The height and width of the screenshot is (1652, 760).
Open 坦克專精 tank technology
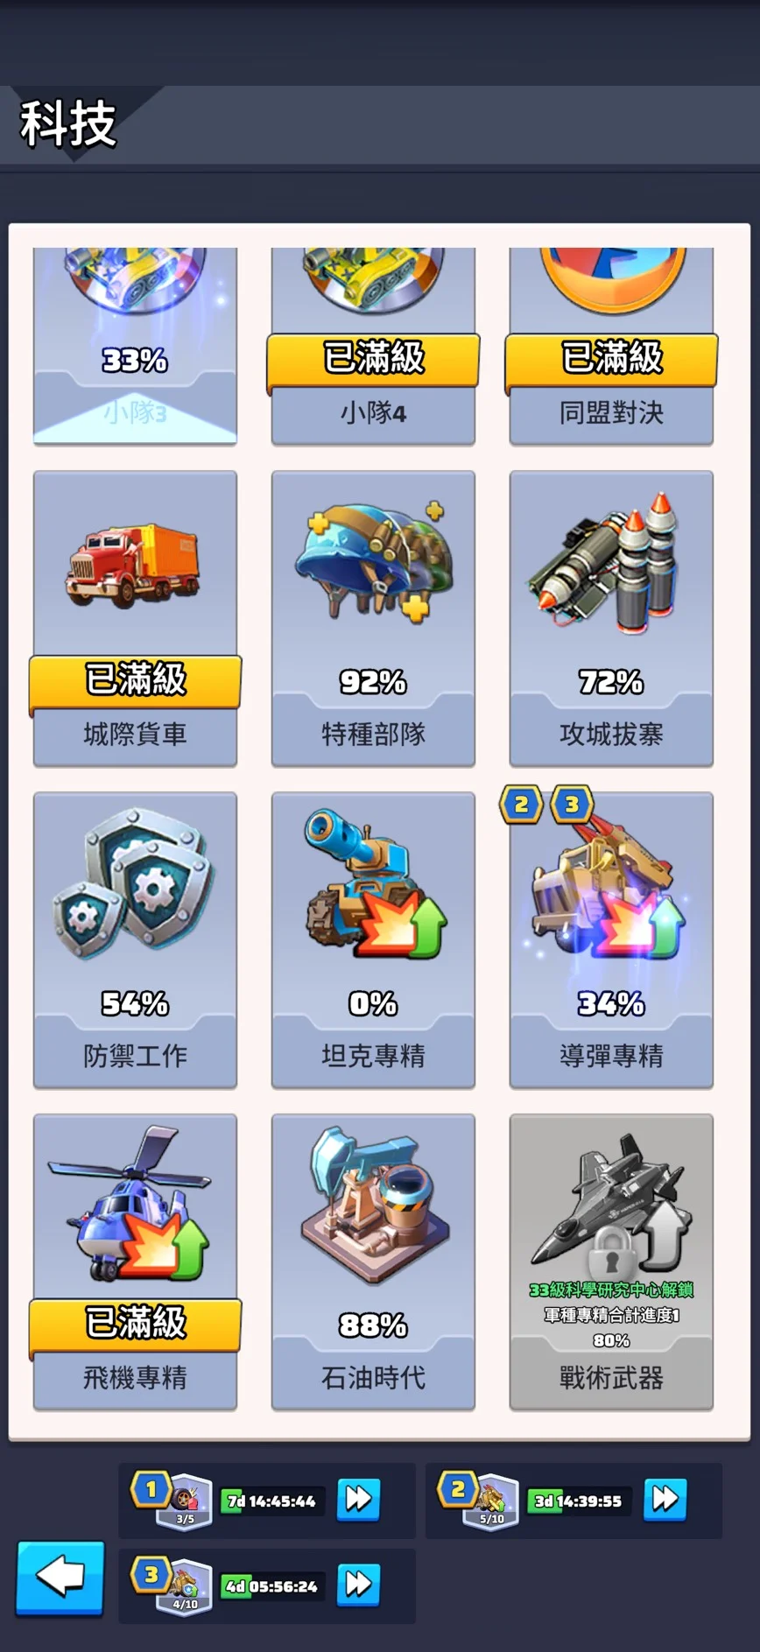pos(373,940)
